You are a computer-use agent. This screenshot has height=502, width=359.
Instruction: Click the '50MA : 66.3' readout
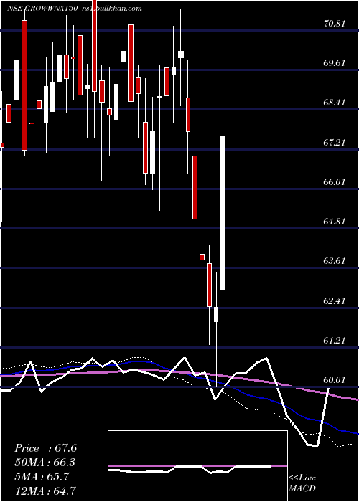45,463
